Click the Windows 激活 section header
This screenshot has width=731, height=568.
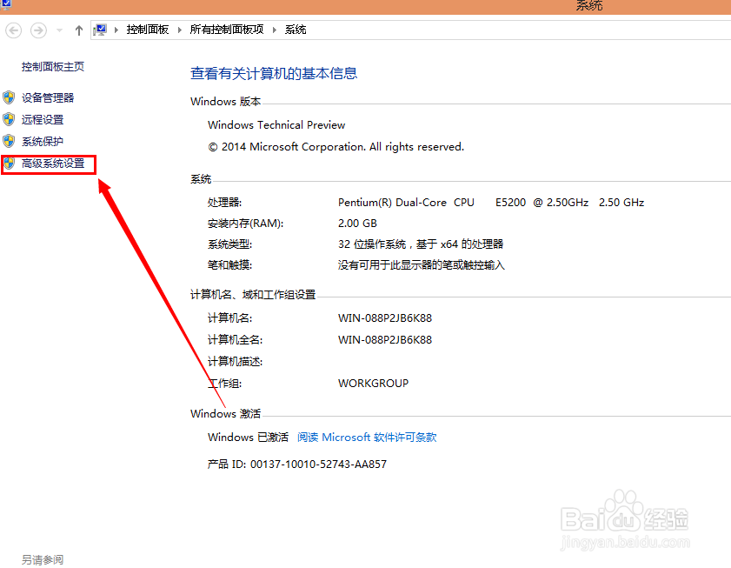coord(226,414)
